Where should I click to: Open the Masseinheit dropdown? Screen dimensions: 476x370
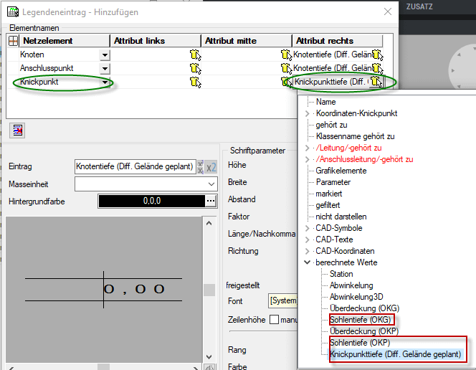(x=211, y=184)
